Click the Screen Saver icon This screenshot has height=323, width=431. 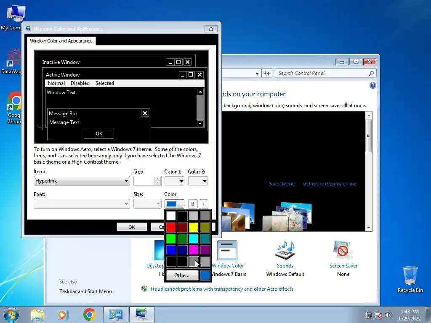pyautogui.click(x=343, y=250)
